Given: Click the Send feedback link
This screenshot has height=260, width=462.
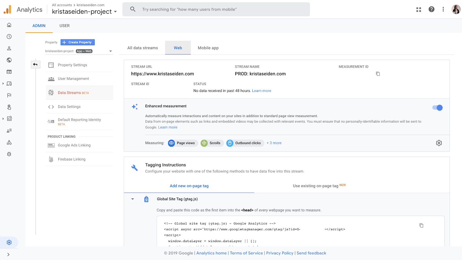Looking at the screenshot, I should tap(311, 253).
